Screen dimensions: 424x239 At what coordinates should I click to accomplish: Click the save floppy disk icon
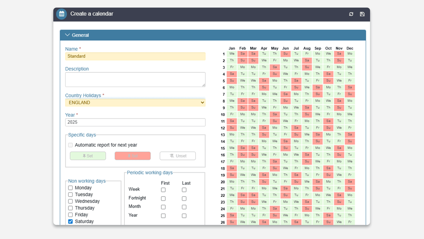362,14
